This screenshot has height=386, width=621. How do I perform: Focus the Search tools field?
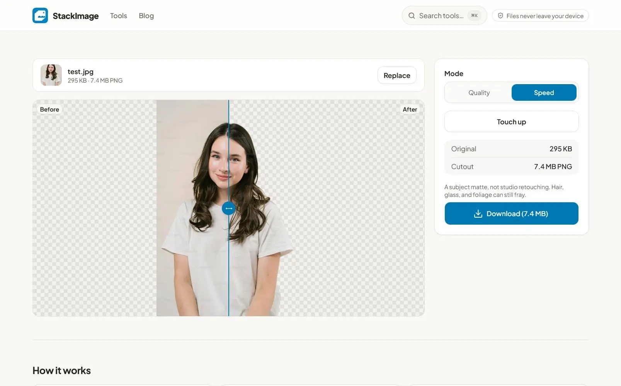[x=444, y=15]
